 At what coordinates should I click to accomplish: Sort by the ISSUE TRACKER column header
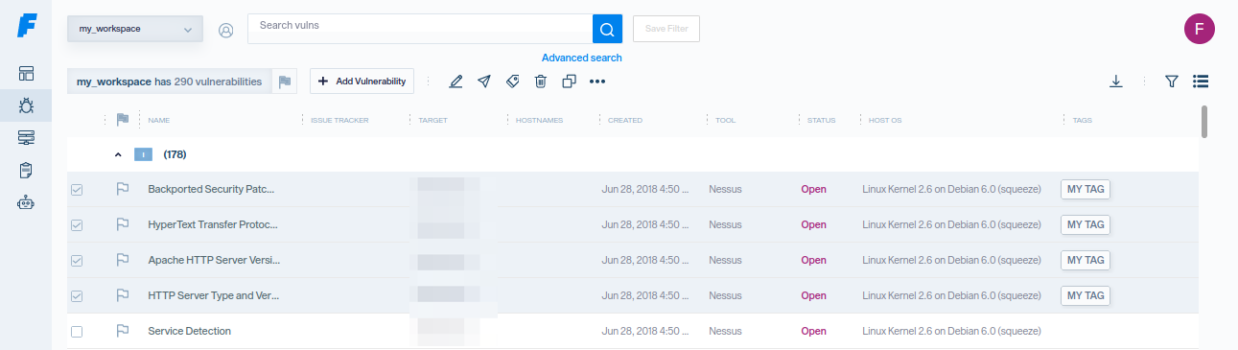pos(339,120)
